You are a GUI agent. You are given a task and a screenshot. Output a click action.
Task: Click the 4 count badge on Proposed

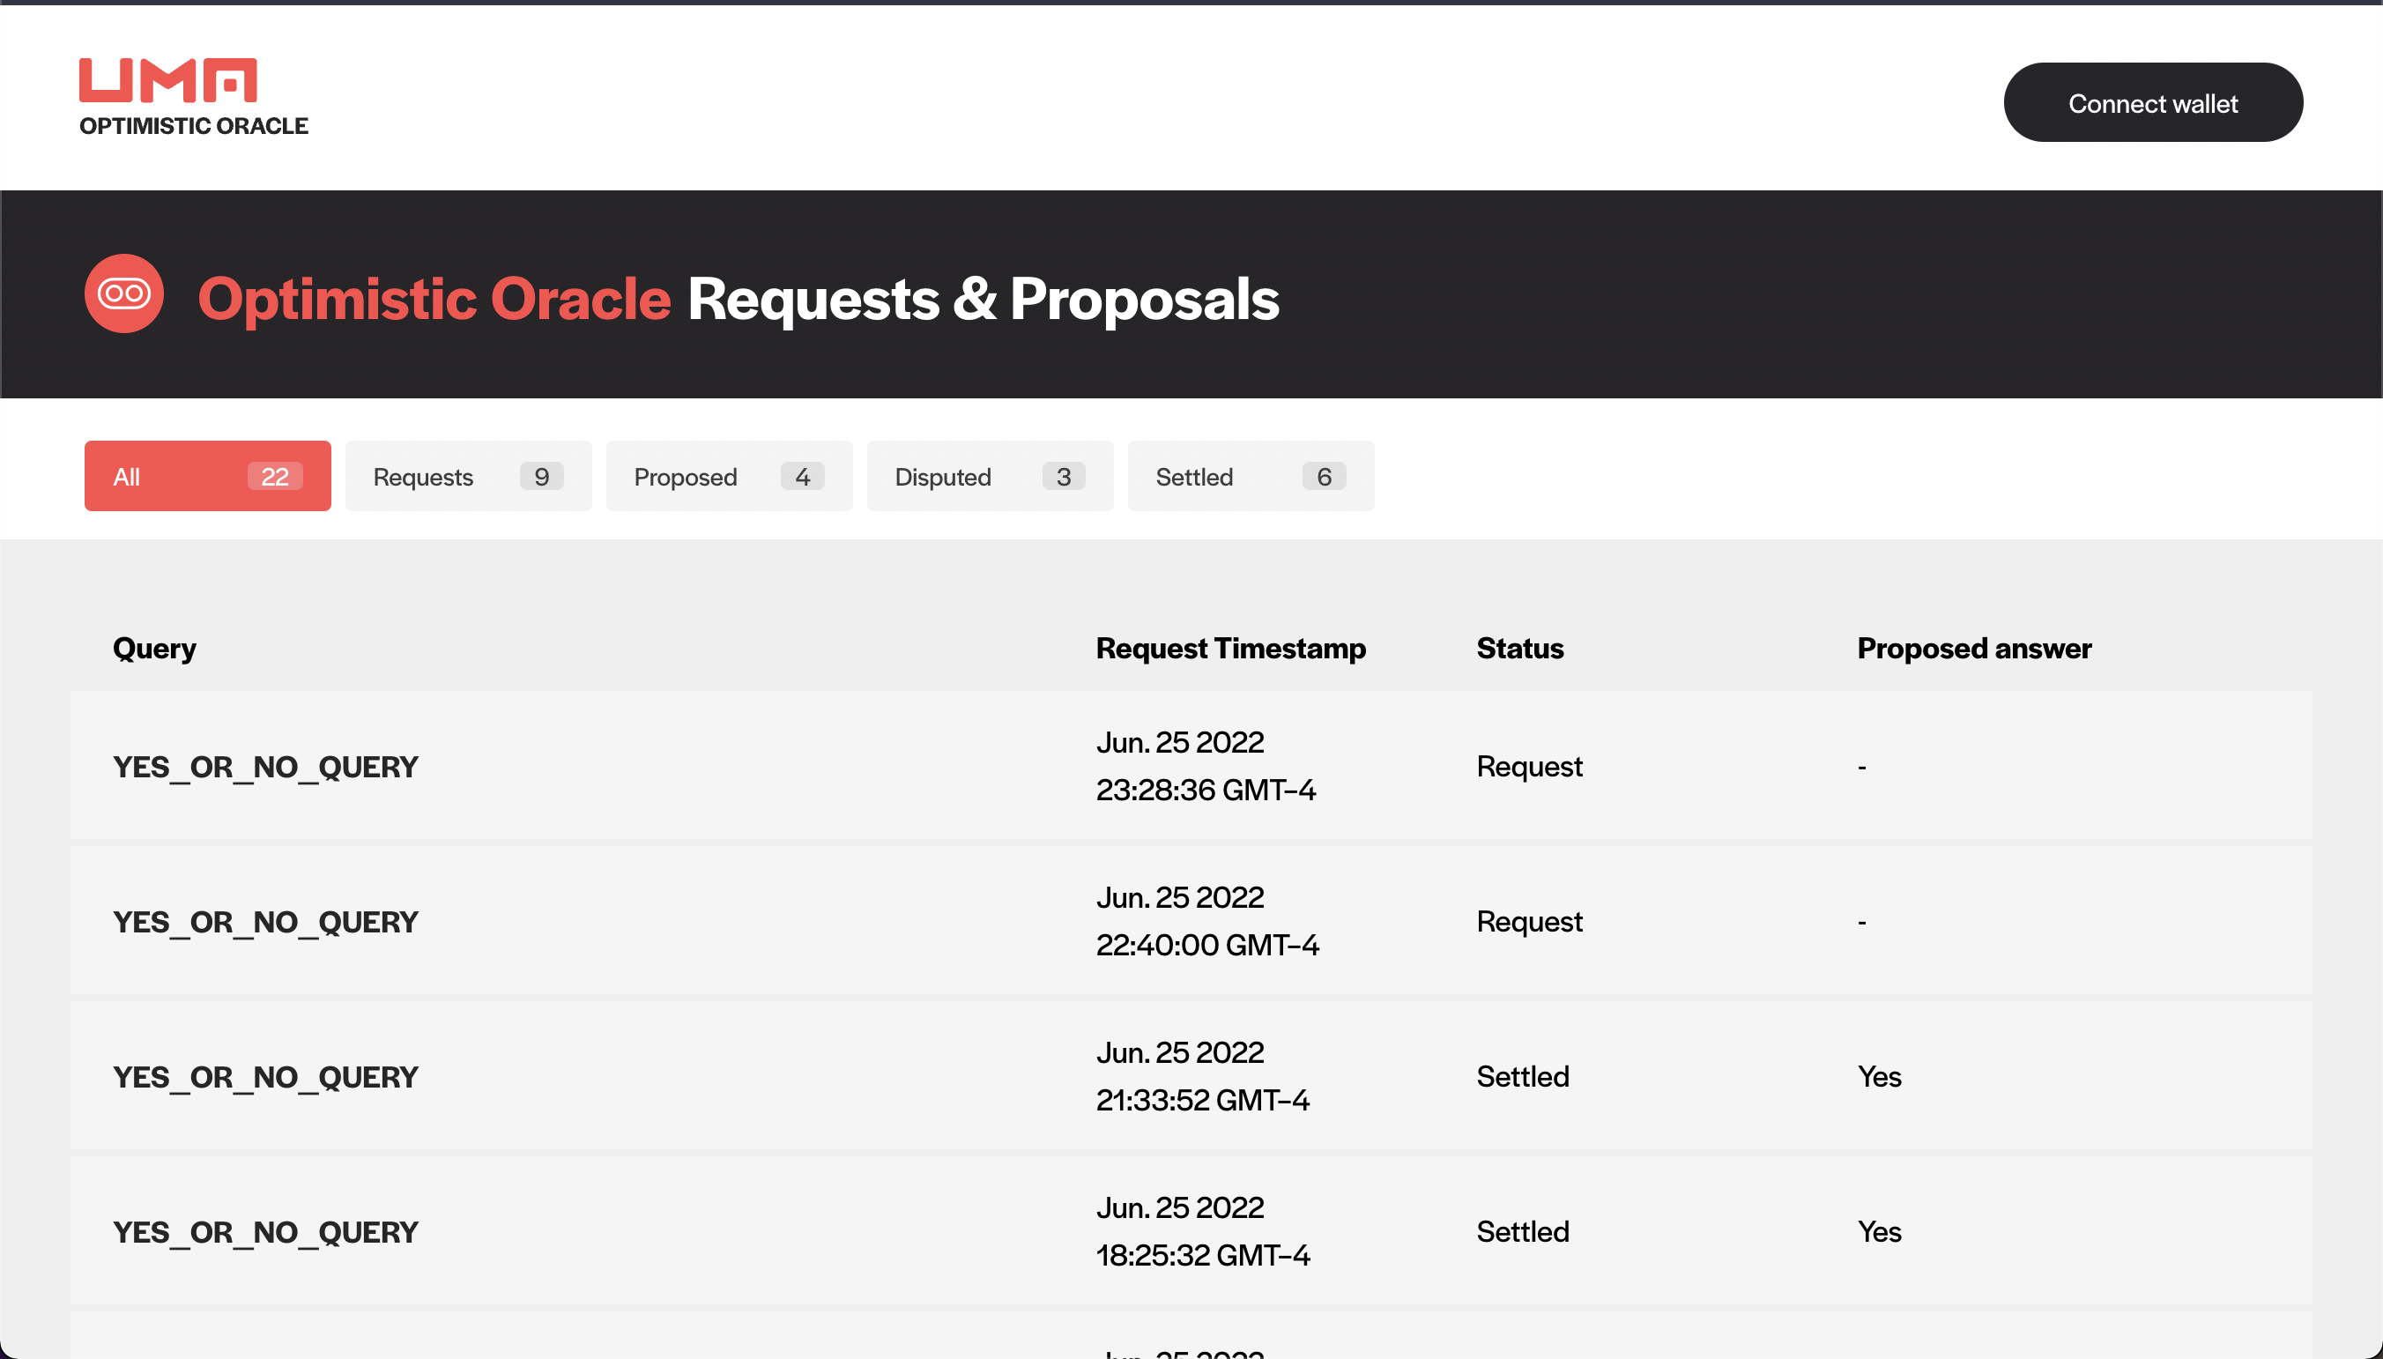[x=803, y=476]
